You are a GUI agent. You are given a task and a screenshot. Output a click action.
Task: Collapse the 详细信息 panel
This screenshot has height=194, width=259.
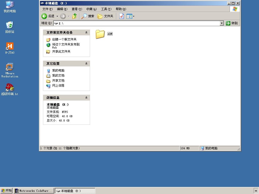point(86,98)
